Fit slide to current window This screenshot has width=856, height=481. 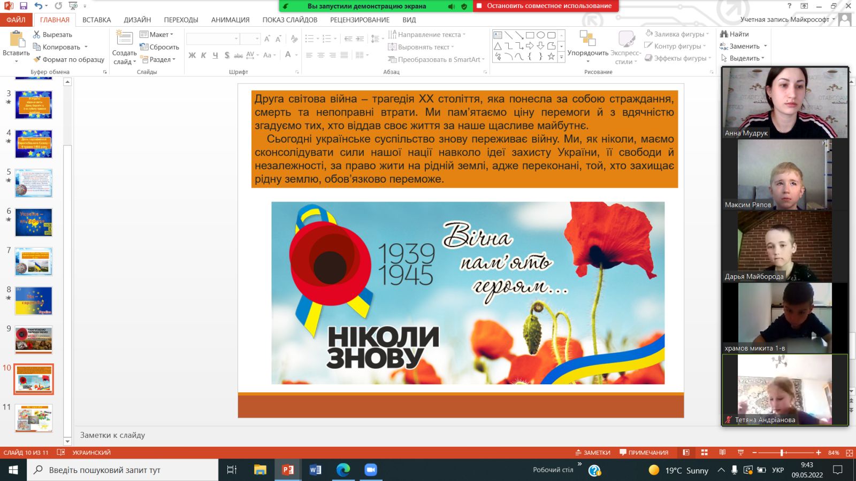pos(849,453)
